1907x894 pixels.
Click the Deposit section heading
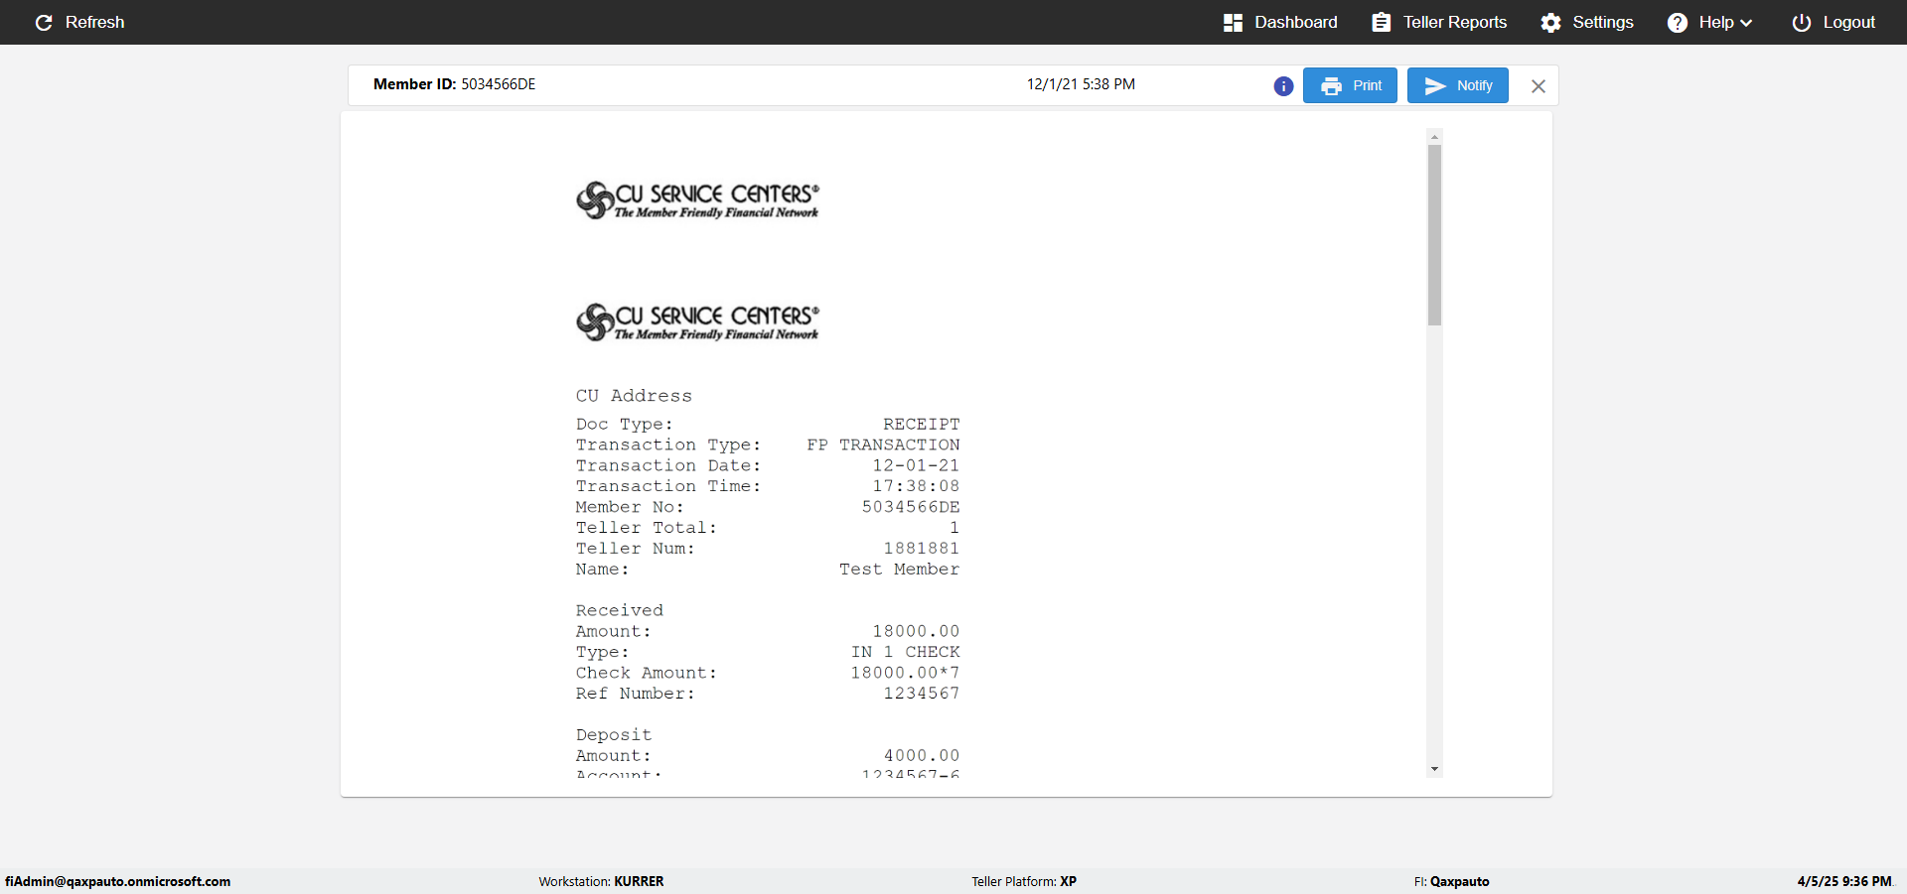tap(614, 735)
